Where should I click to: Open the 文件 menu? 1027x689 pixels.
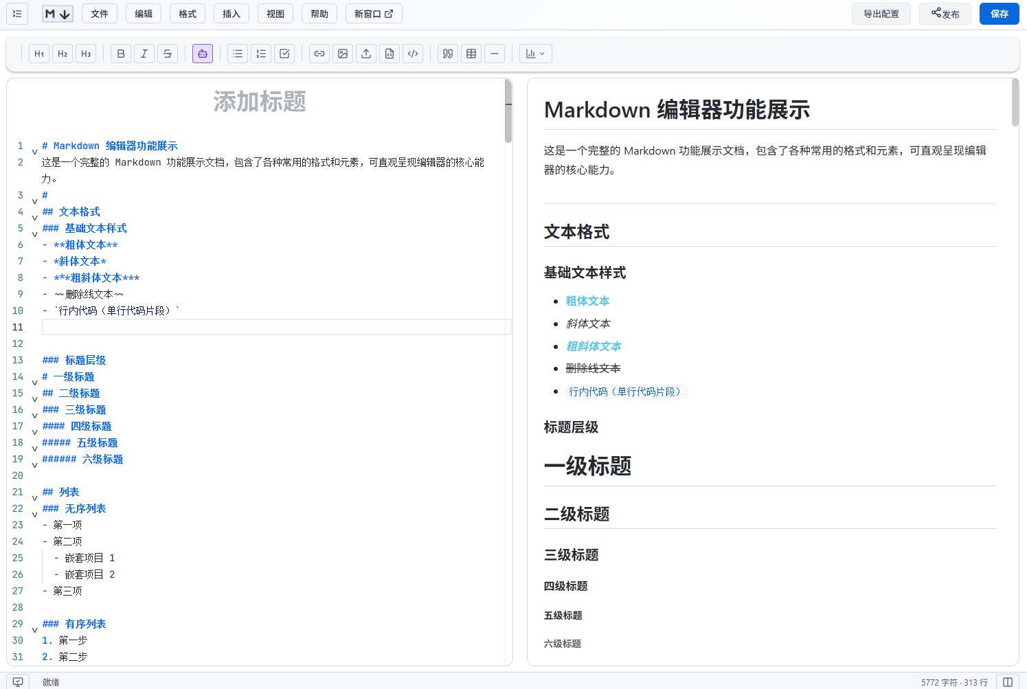pyautogui.click(x=100, y=14)
